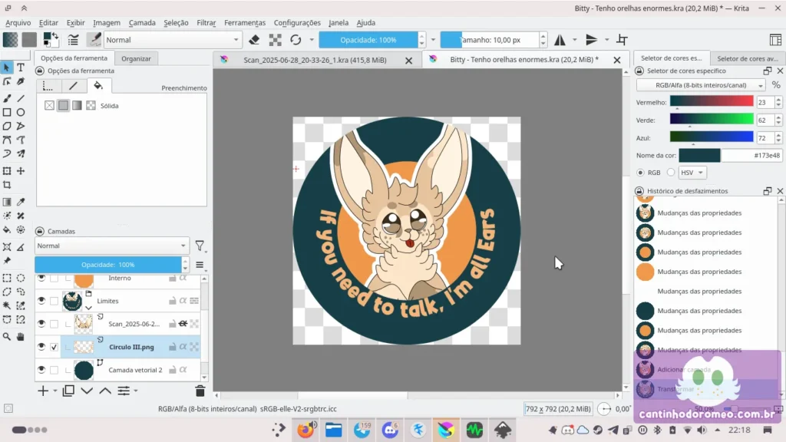Hide the Circulo III.png layer
This screenshot has width=786, height=442.
click(x=41, y=346)
